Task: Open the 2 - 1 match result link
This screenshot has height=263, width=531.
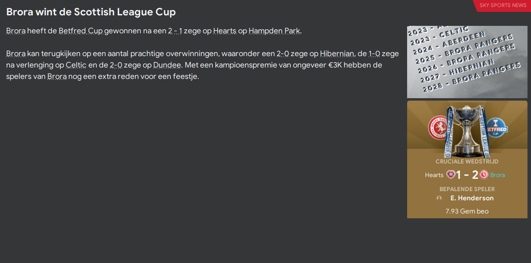Action: click(x=175, y=31)
